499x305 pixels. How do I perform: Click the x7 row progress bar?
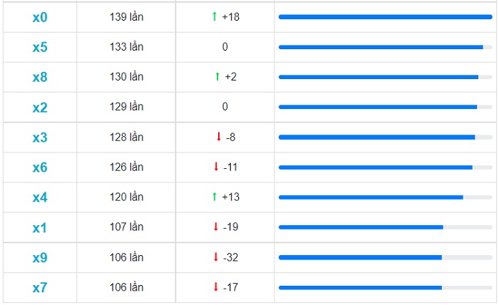point(386,287)
